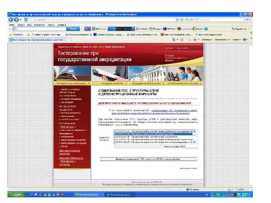Click the list box scroll up arrow
Screen dimensions: 271x203
coord(194,131)
